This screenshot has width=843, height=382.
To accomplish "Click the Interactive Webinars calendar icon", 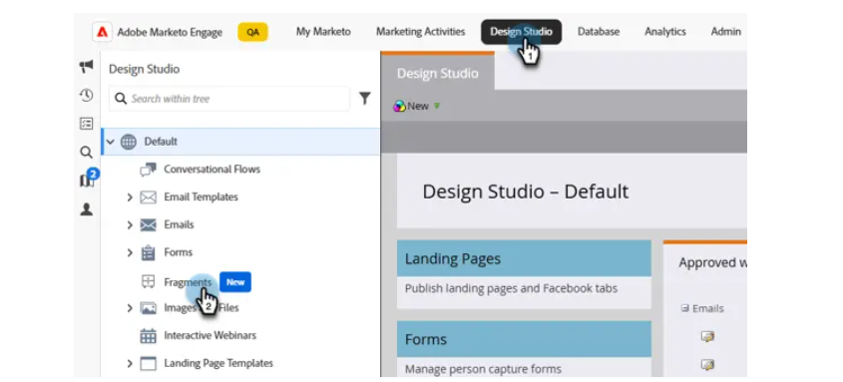I will pos(148,336).
